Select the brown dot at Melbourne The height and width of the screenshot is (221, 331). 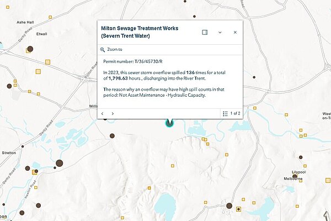pos(295,176)
